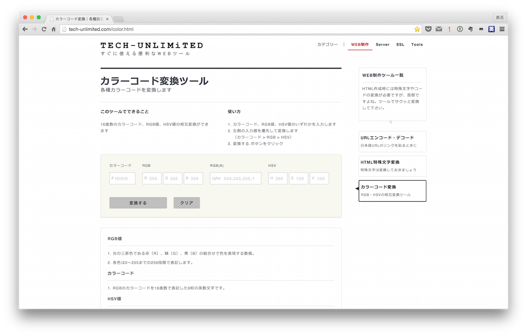Click the circled 1 extension icon

click(x=460, y=29)
